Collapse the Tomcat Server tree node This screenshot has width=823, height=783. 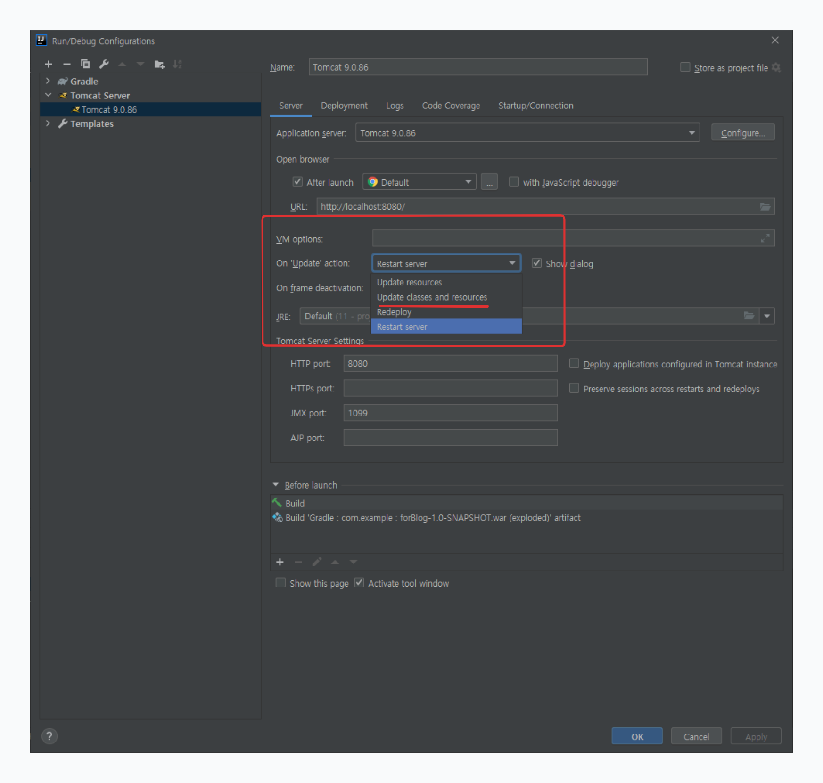(x=48, y=95)
